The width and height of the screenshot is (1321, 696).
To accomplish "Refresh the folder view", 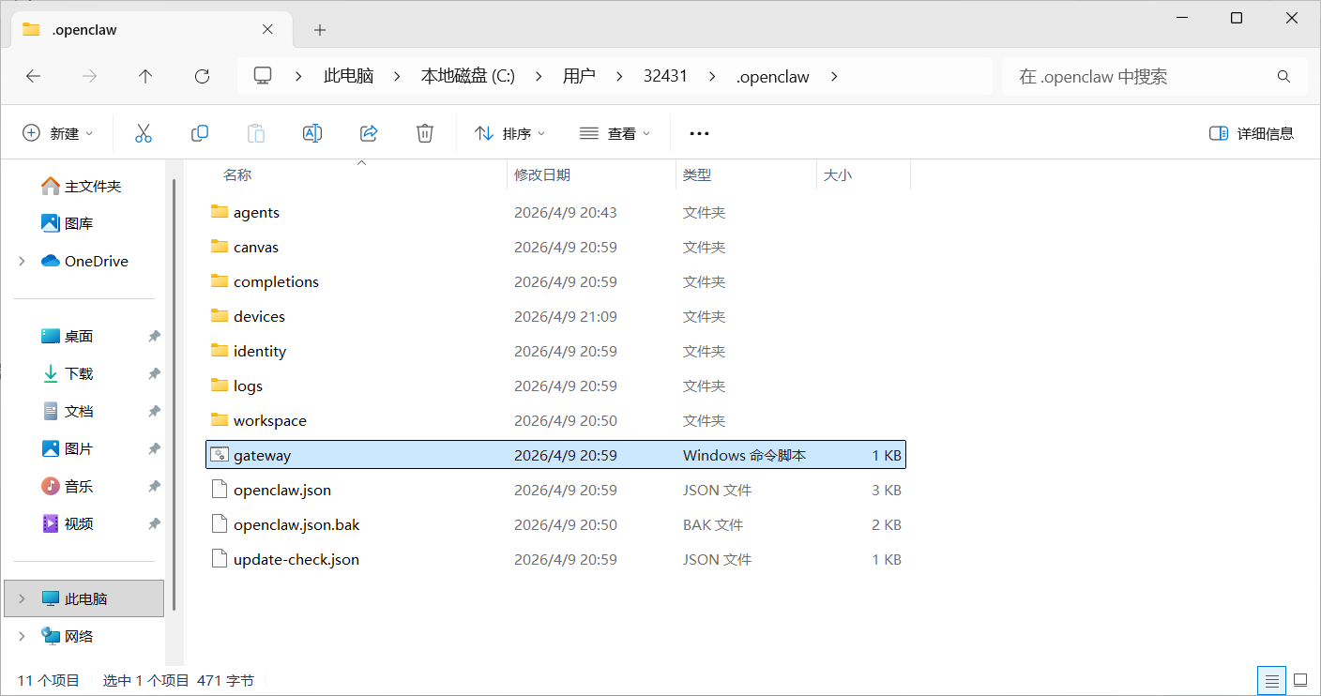I will click(201, 76).
